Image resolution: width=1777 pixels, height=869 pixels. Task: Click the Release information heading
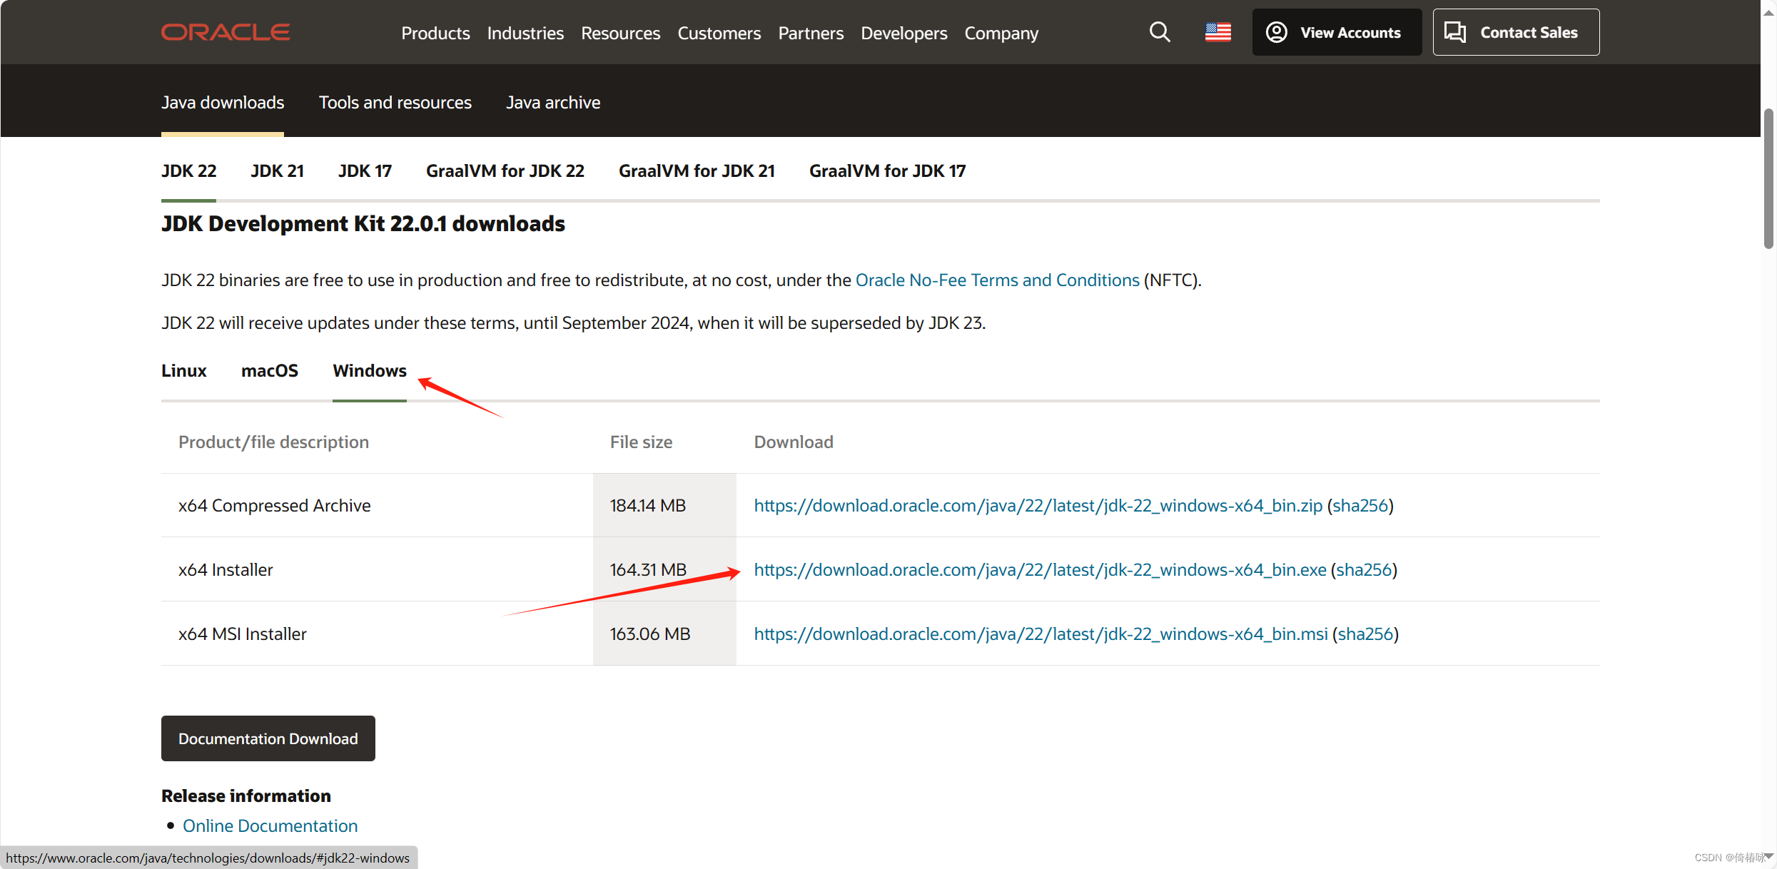(245, 796)
